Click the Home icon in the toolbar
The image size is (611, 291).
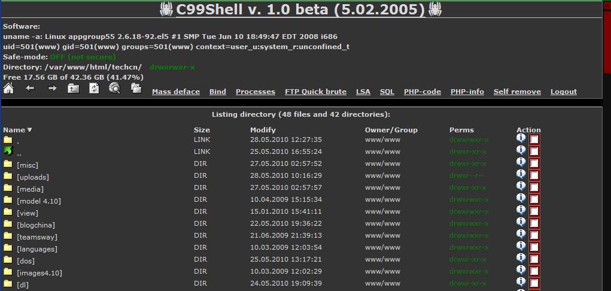click(x=8, y=89)
